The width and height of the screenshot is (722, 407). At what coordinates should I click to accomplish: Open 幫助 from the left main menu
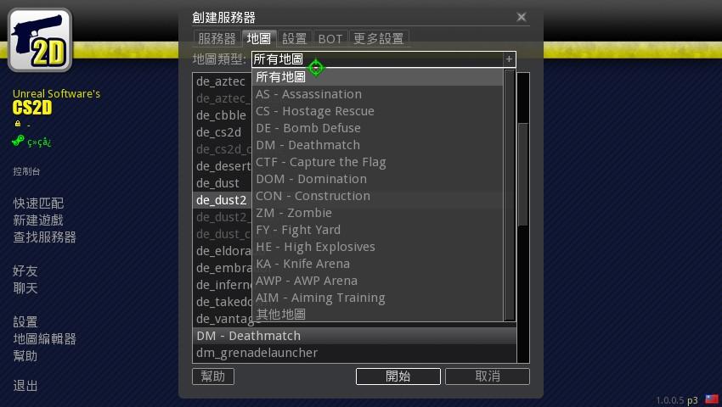tap(25, 356)
